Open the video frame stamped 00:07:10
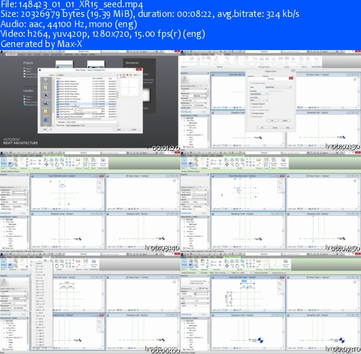This screenshot has height=354, width=361. click(x=271, y=302)
